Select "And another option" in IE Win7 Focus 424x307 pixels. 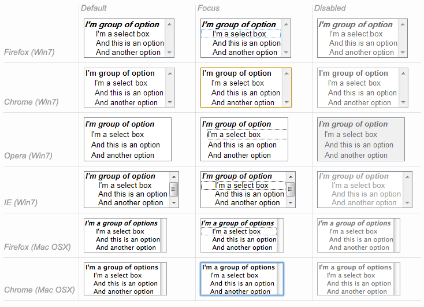click(x=247, y=203)
